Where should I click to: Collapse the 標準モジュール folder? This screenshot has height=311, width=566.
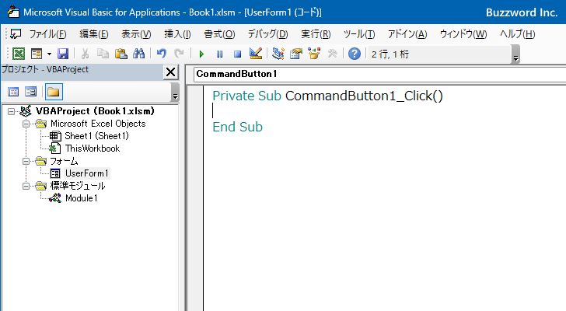point(26,186)
